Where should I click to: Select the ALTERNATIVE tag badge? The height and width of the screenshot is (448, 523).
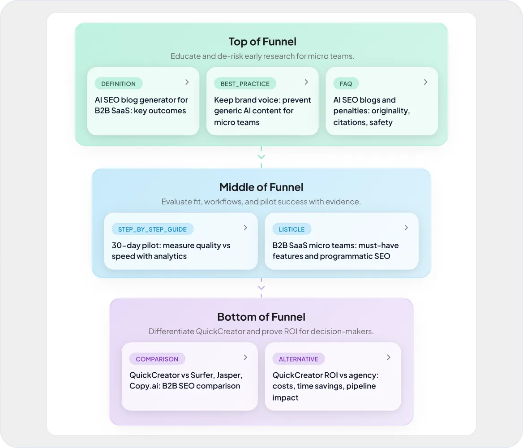point(298,359)
